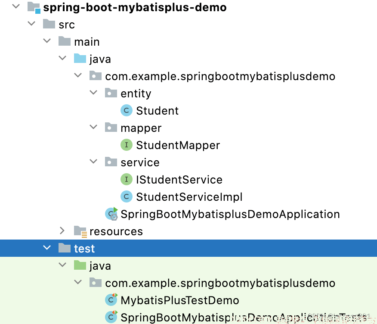
Task: Select the java label under main
Action: [x=100, y=59]
